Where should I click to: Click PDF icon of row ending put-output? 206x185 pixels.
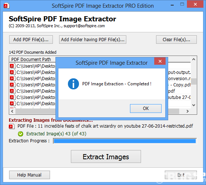(x=12, y=72)
